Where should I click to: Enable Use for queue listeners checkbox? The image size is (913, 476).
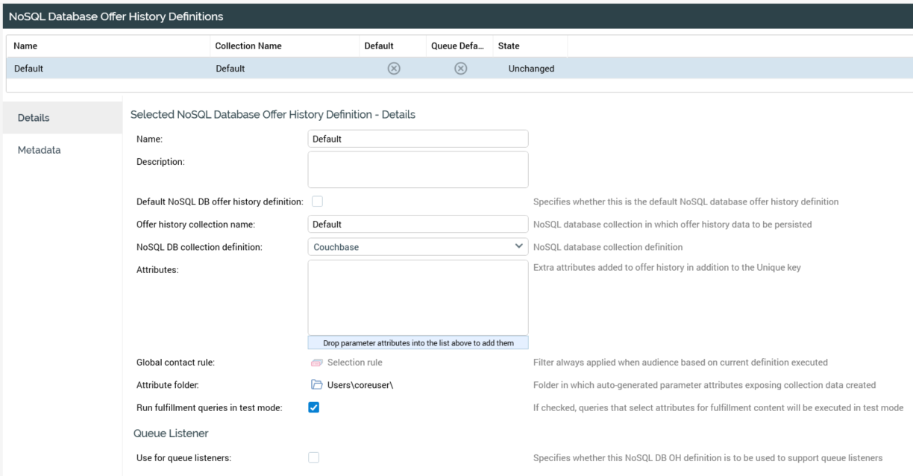point(314,458)
